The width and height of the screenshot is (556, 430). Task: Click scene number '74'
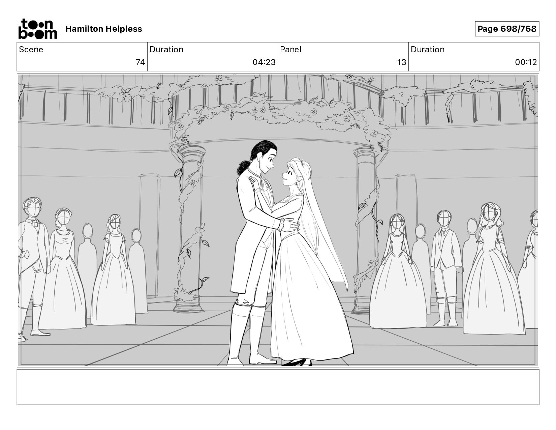point(140,62)
